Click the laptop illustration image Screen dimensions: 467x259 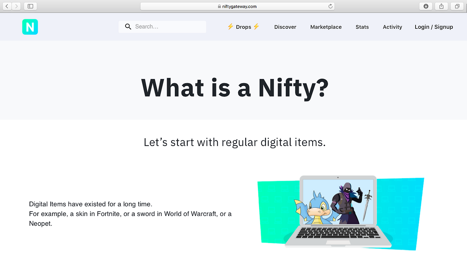click(x=341, y=213)
